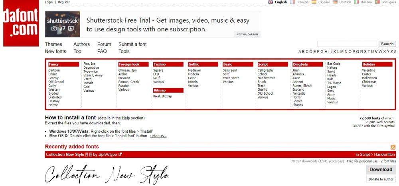
Task: Click the Italian flag icon
Action: point(356,2)
